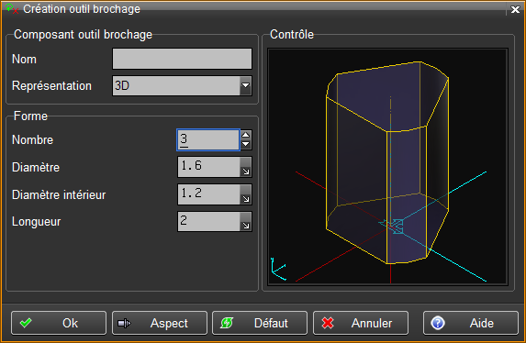Open the Diamètre field's arrow button

246,167
